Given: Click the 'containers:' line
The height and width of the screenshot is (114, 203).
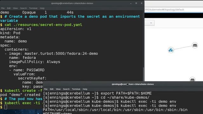Looking at the screenshot, I should 16,49.
